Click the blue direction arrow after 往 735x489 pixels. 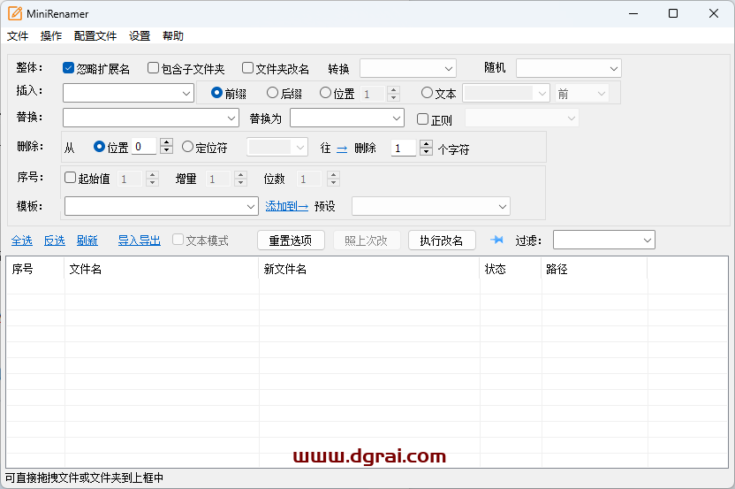tap(342, 149)
